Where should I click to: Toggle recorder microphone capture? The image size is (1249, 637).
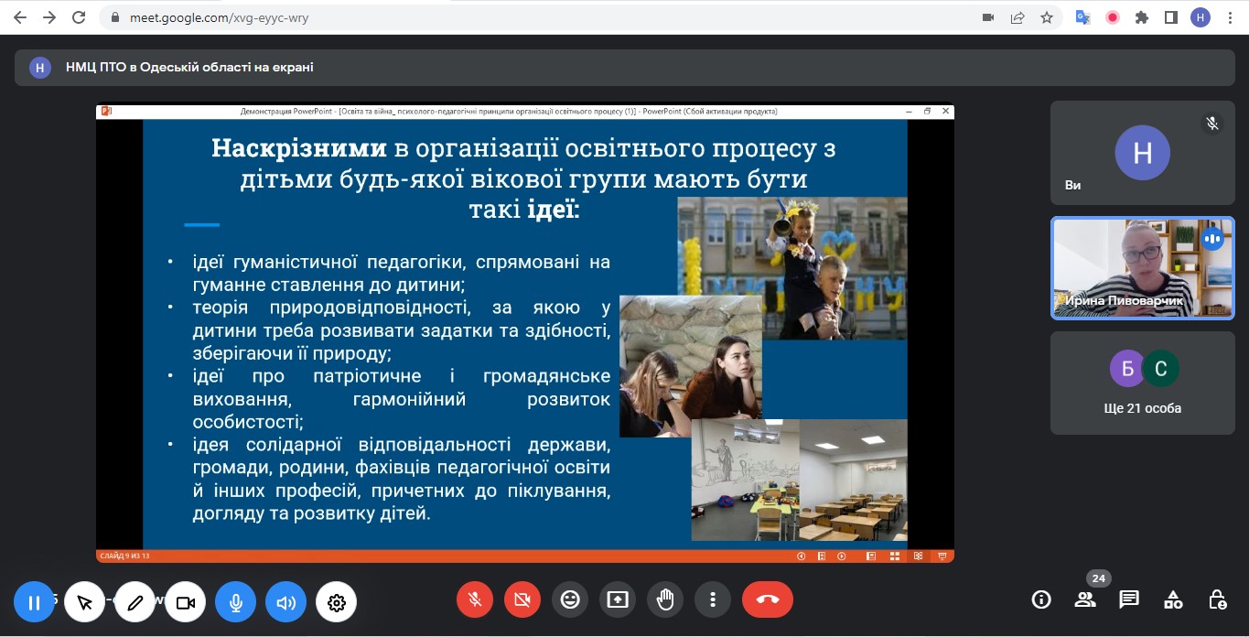pos(235,602)
